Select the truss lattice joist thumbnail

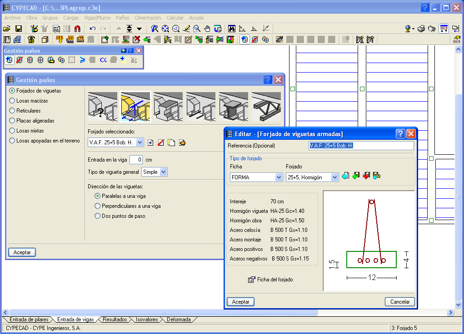coord(266,107)
